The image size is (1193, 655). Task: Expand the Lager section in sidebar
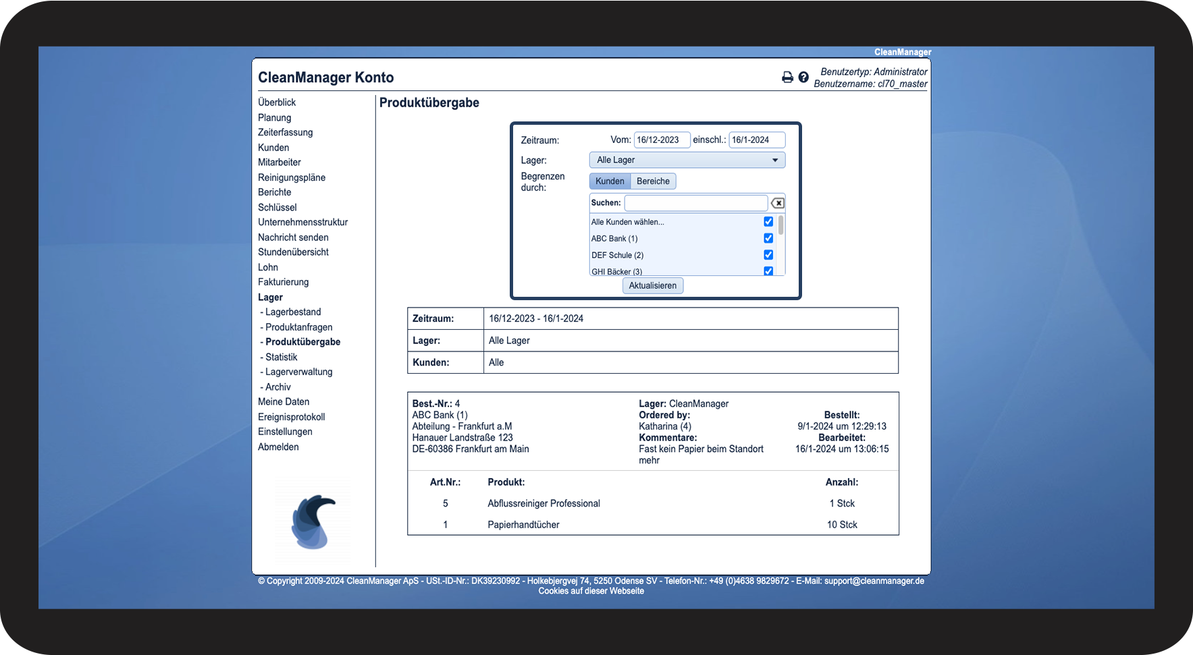(x=270, y=297)
